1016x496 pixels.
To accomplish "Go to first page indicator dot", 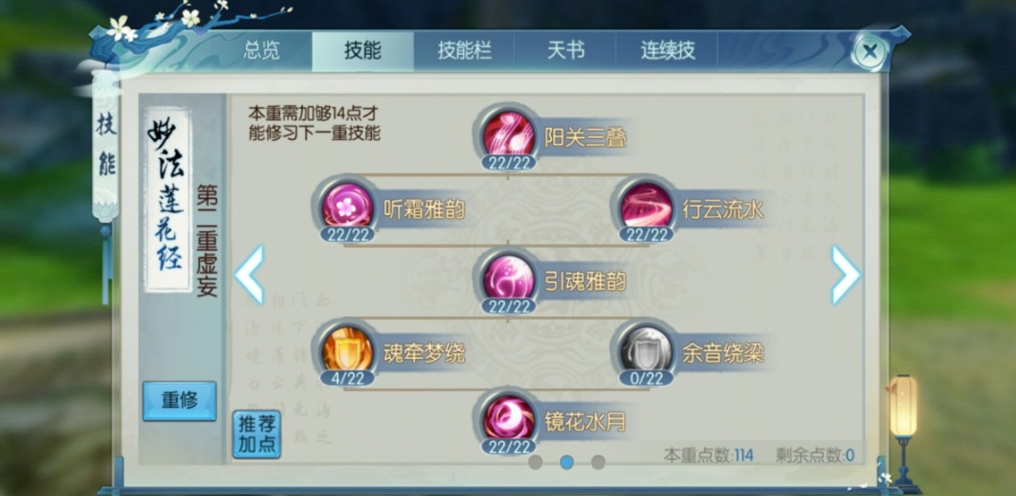I will coord(535,462).
